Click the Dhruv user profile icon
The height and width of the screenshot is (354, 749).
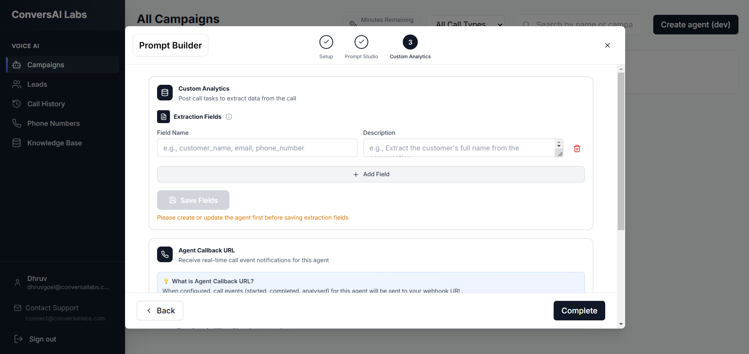[18, 282]
